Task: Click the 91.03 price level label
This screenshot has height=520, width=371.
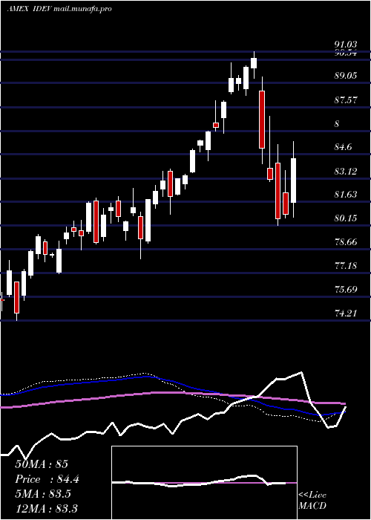Action: 346,45
